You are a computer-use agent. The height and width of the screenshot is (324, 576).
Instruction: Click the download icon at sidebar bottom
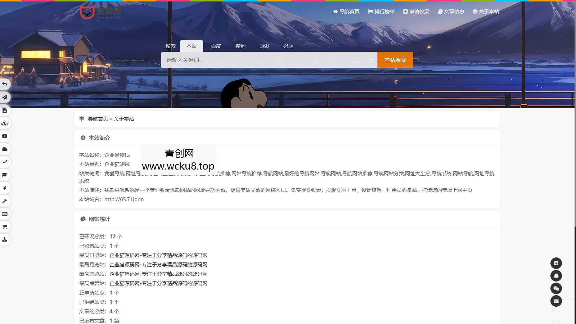click(x=5, y=240)
